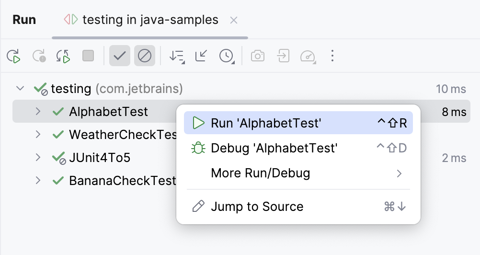Click the Collapse All icon

[201, 56]
